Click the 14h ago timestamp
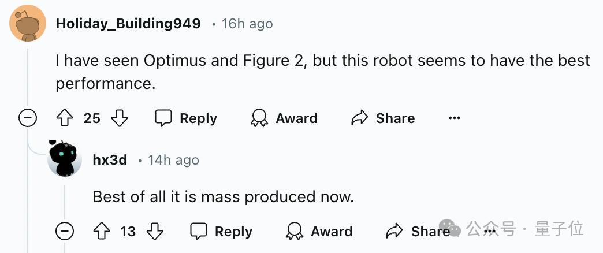 point(173,160)
